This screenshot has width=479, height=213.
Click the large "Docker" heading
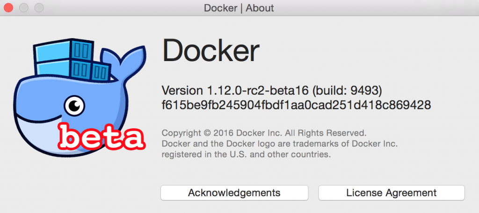tap(211, 51)
